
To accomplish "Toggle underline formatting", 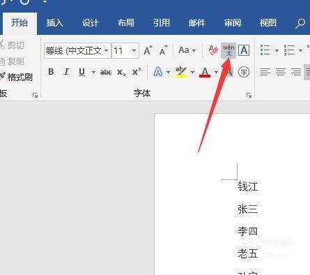I will (x=82, y=72).
